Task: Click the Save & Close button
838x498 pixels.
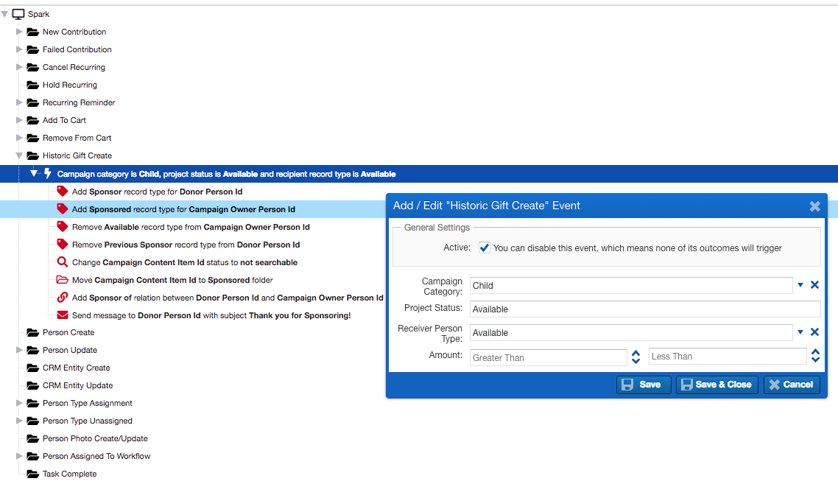Action: coord(716,384)
